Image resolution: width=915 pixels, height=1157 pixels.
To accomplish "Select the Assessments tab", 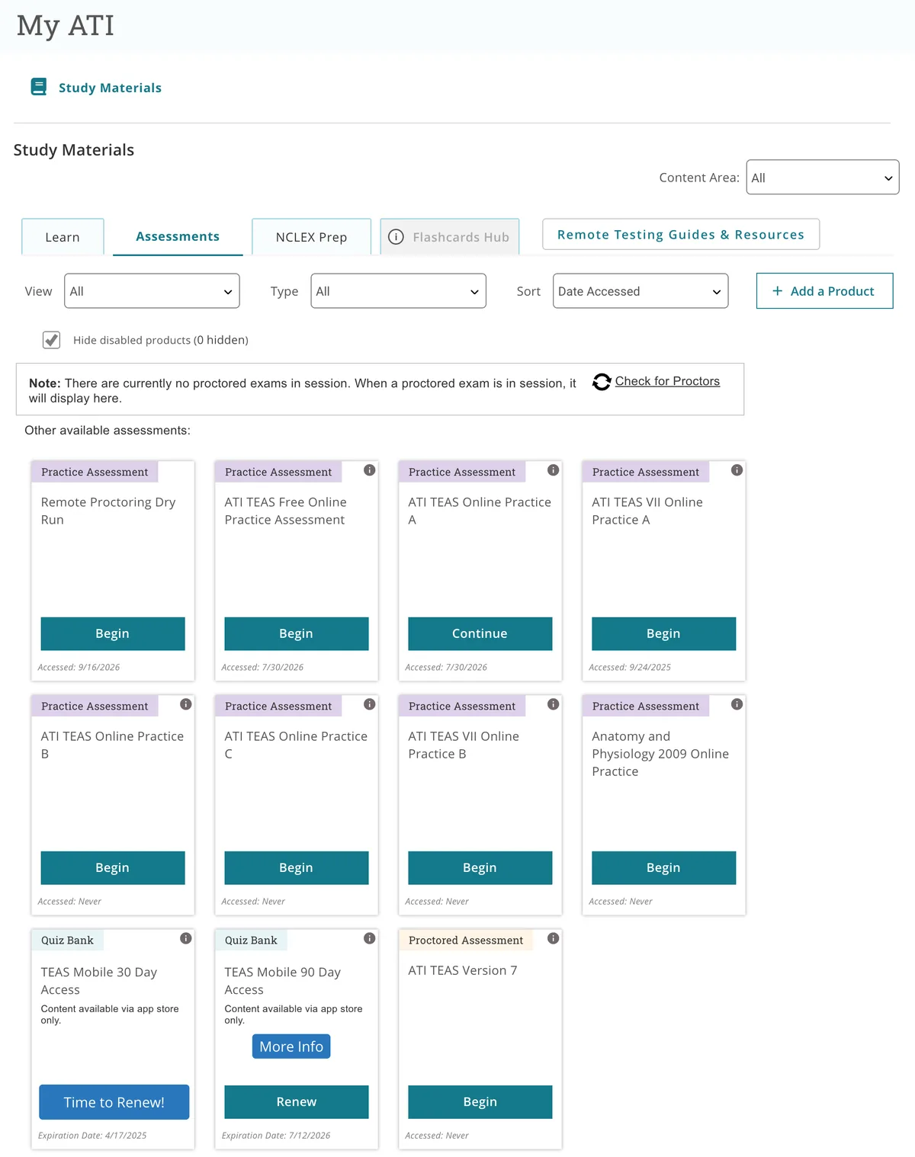I will [x=178, y=236].
